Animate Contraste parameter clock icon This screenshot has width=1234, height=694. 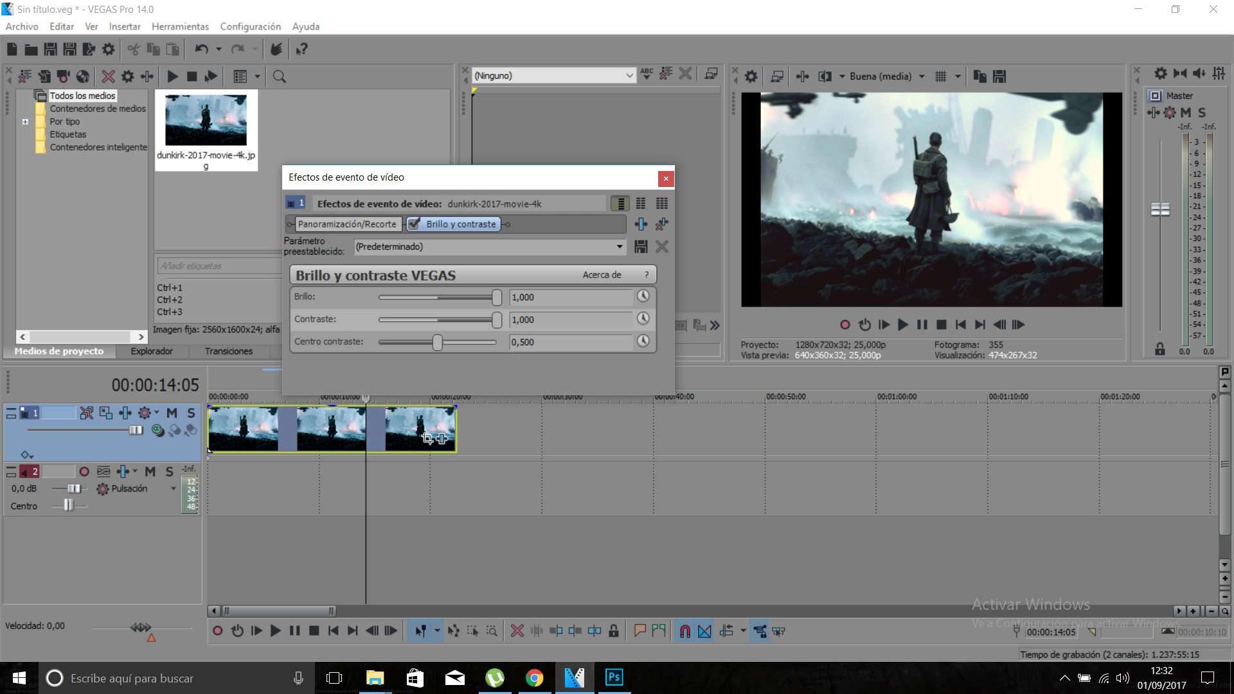coord(643,319)
